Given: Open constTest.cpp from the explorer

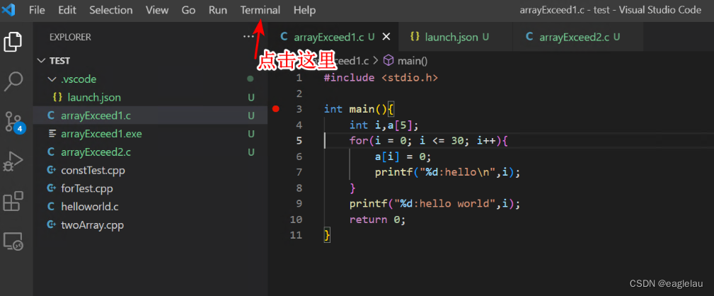Looking at the screenshot, I should (150, 171).
